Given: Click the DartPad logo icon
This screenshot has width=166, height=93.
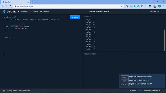Looking at the screenshot, I should tap(4, 11).
